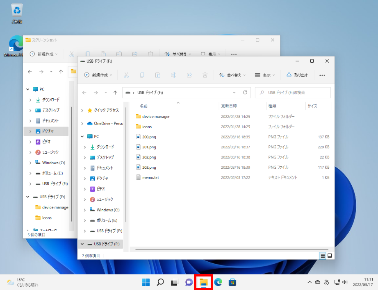Select file 203.png
378x290 pixels.
(x=146, y=168)
